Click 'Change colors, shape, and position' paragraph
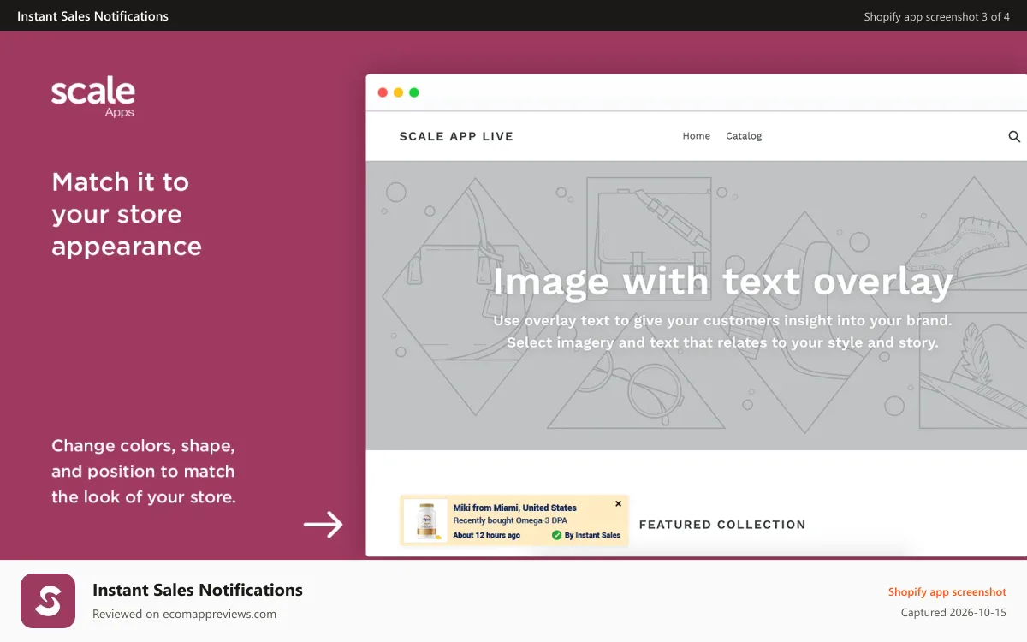Screen dimensions: 1027x642 coord(143,471)
